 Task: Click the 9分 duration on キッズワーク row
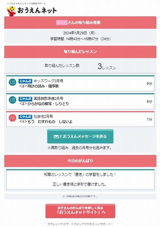pos(149,84)
